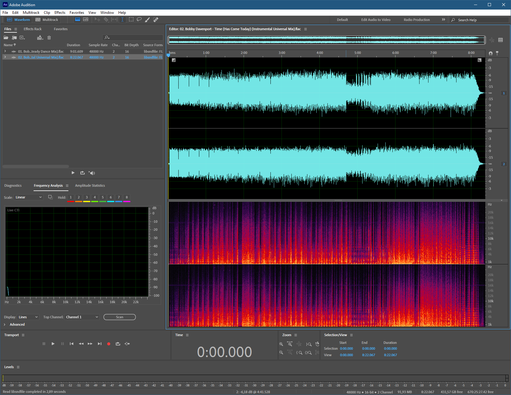Open New File dropdown icon
This screenshot has height=395, width=511.
point(22,38)
